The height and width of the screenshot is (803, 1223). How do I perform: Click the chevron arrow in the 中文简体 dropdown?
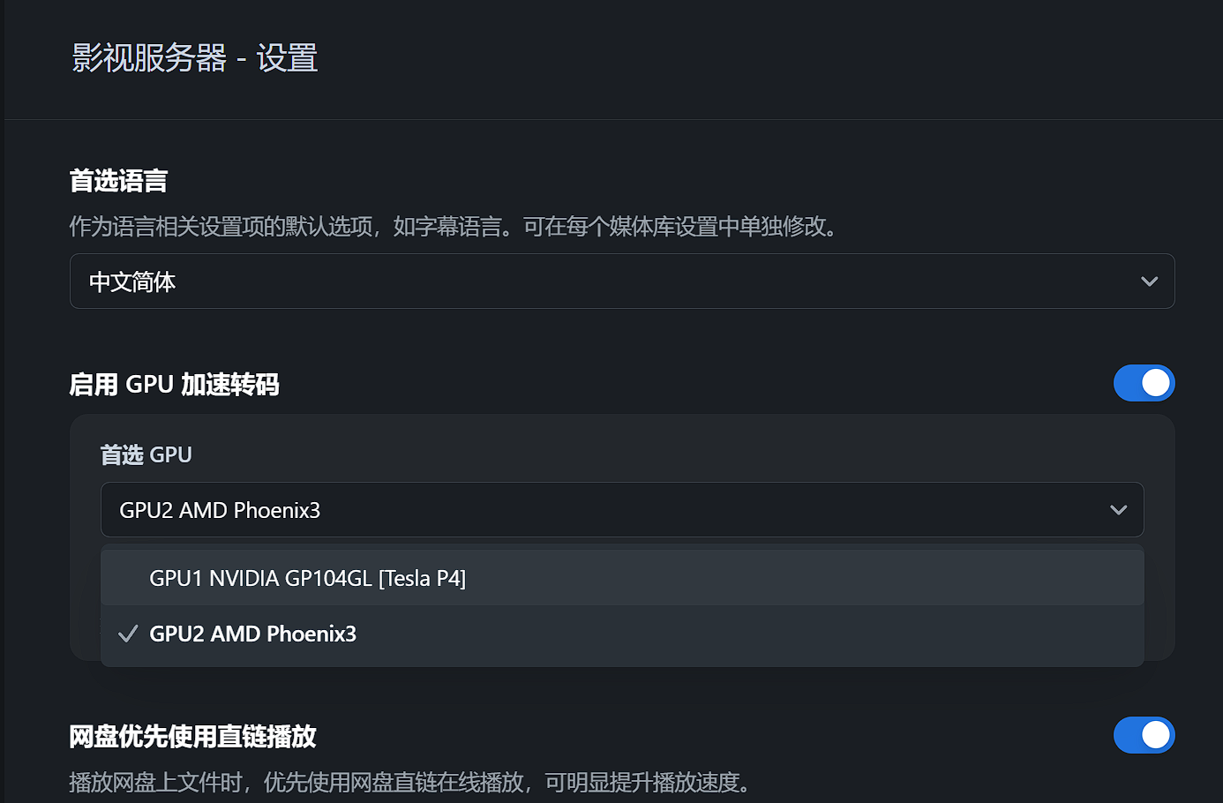coord(1149,281)
